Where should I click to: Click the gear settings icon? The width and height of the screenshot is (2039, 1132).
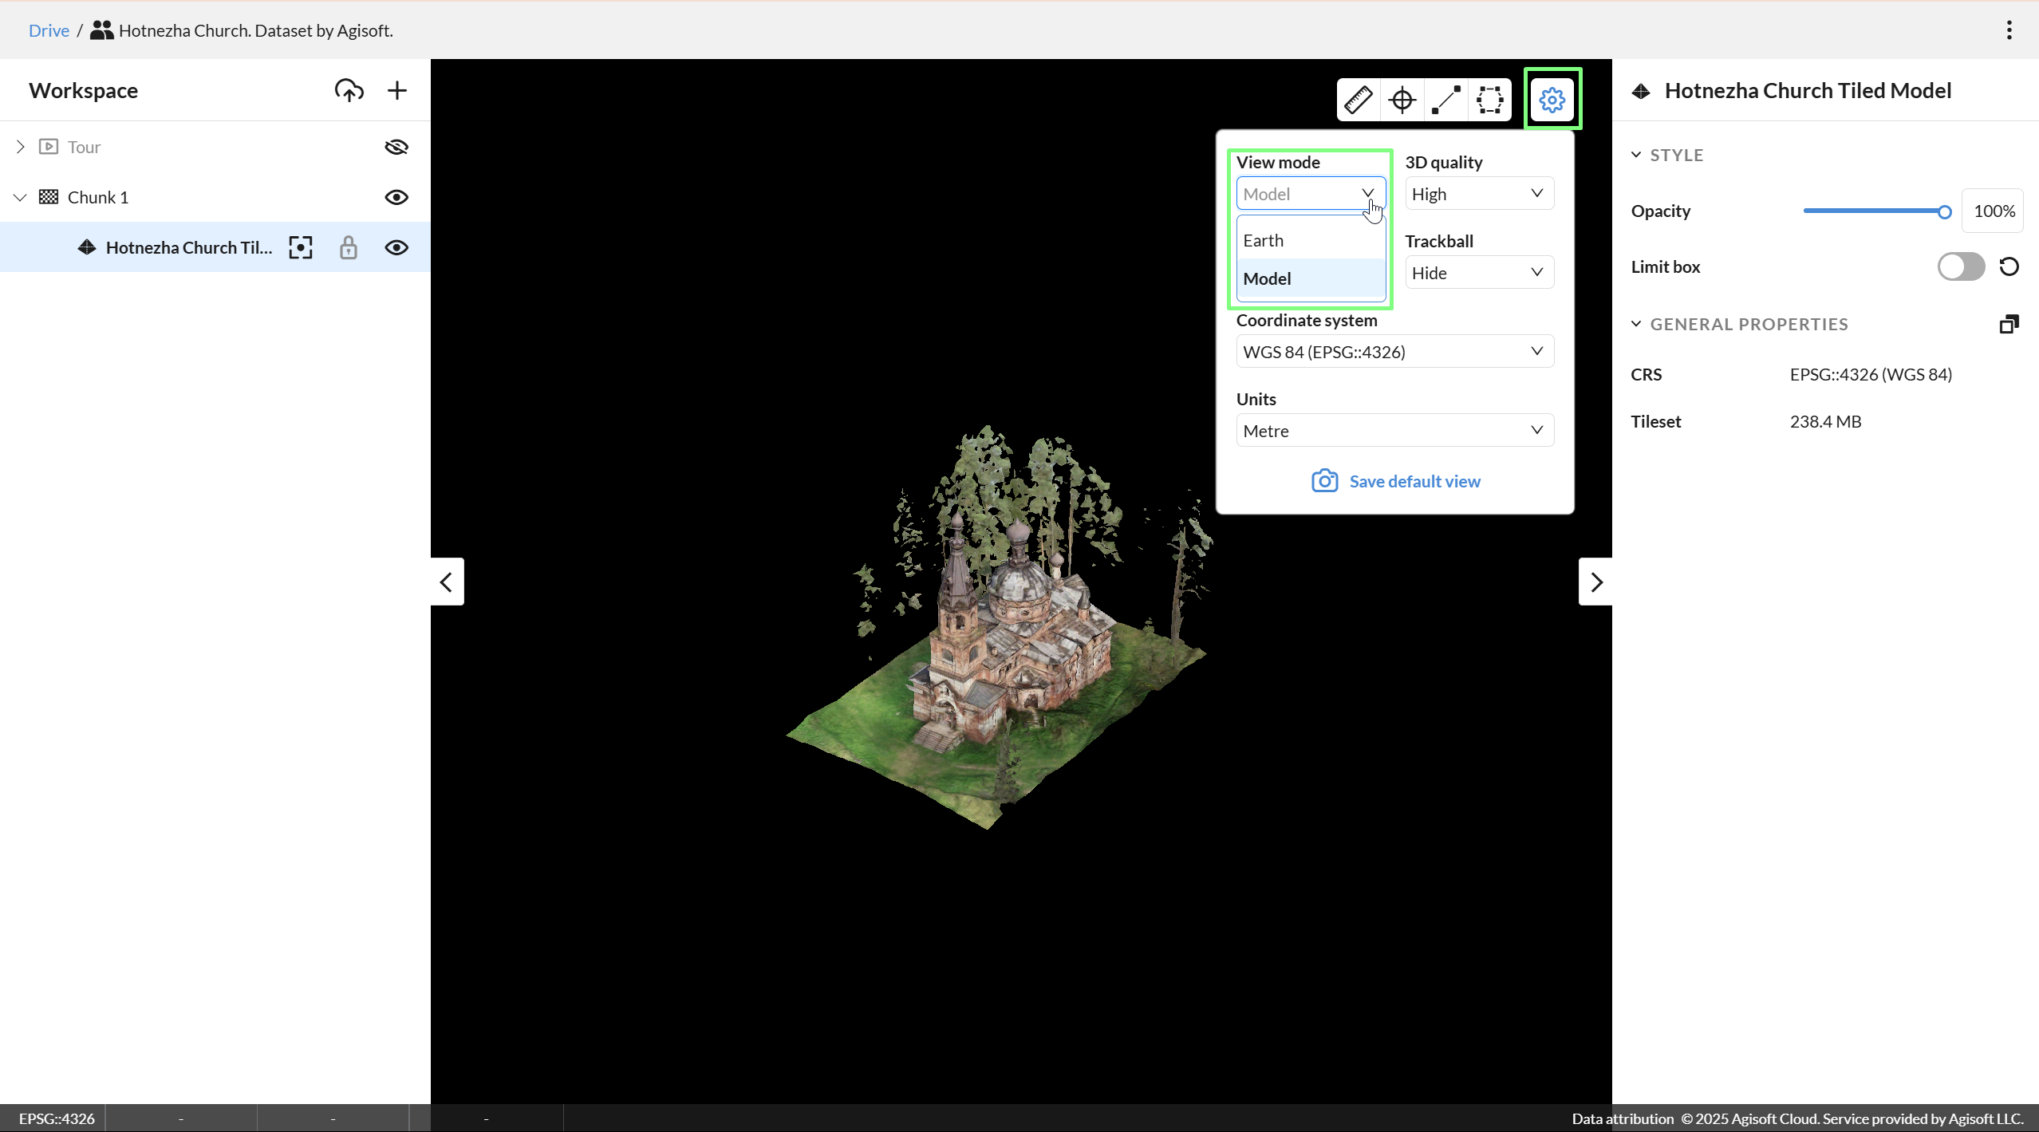1552,100
